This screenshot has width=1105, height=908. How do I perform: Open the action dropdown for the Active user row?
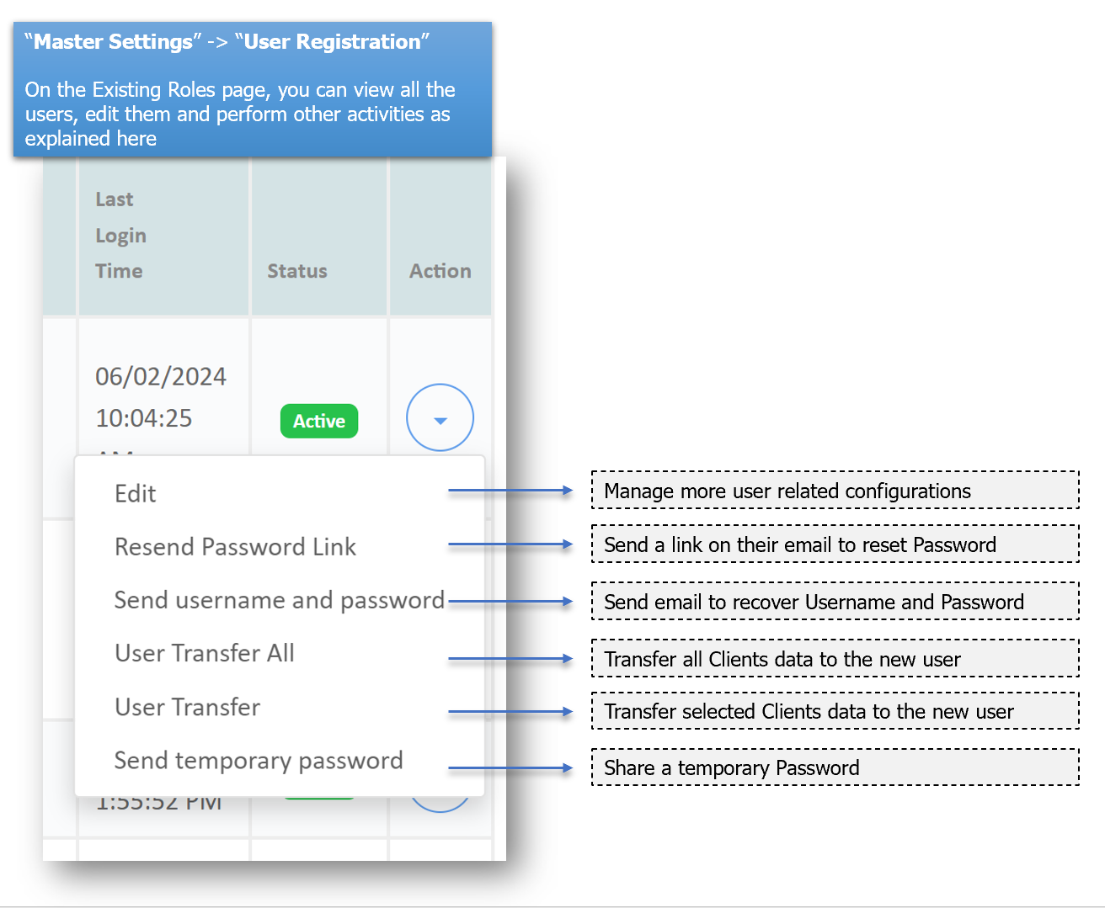(440, 418)
